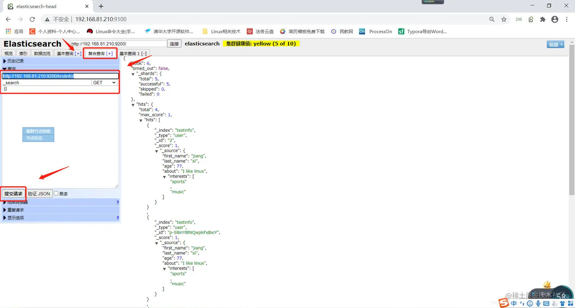Screen dimensions: 575x308
Task: Collapse "interests" of document id "2"
Action: pos(165,176)
